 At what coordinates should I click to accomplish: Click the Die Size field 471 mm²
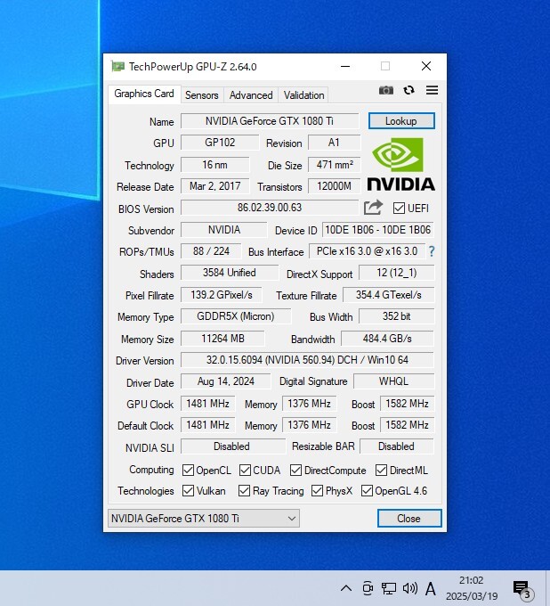(x=335, y=165)
